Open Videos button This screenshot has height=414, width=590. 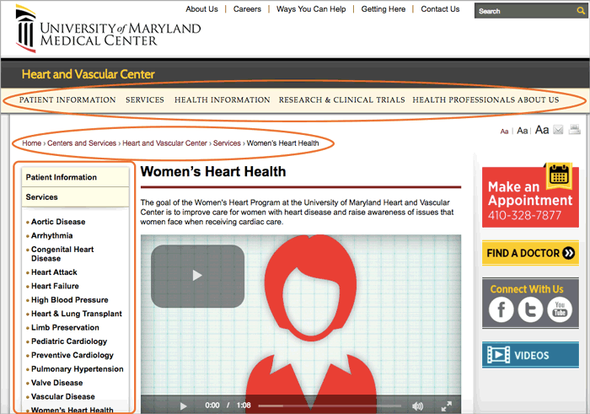coord(530,355)
